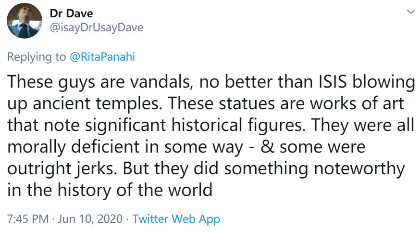The image size is (420, 233).
Task: Open the Twitter Web App source link
Action: click(176, 219)
